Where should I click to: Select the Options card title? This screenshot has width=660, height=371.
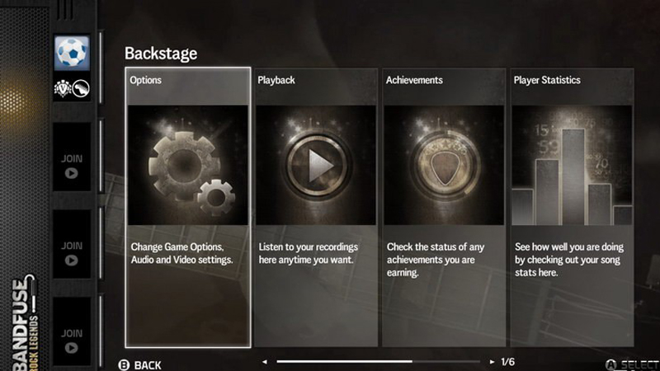[146, 80]
